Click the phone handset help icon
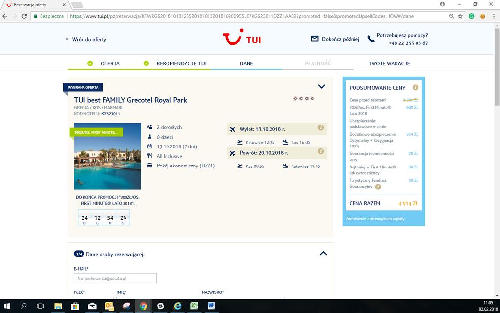This screenshot has height=313, width=500. coord(371,39)
